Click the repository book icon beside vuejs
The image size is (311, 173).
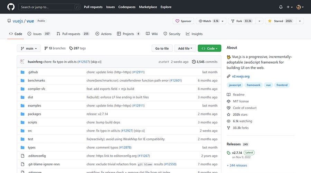tap(9, 21)
